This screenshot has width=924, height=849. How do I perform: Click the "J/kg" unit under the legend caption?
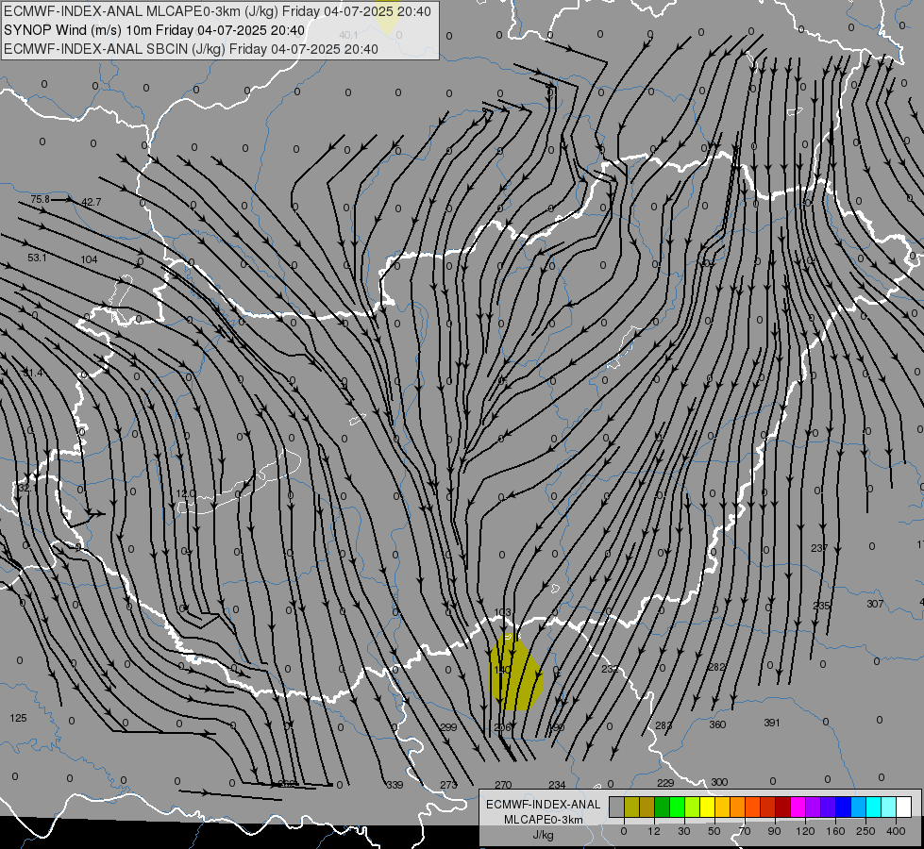pos(544,835)
